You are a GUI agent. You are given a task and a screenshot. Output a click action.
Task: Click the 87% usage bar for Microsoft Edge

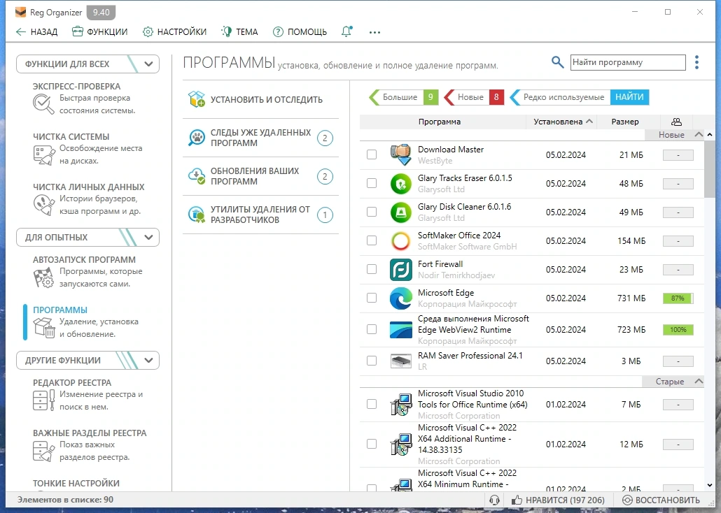point(678,298)
